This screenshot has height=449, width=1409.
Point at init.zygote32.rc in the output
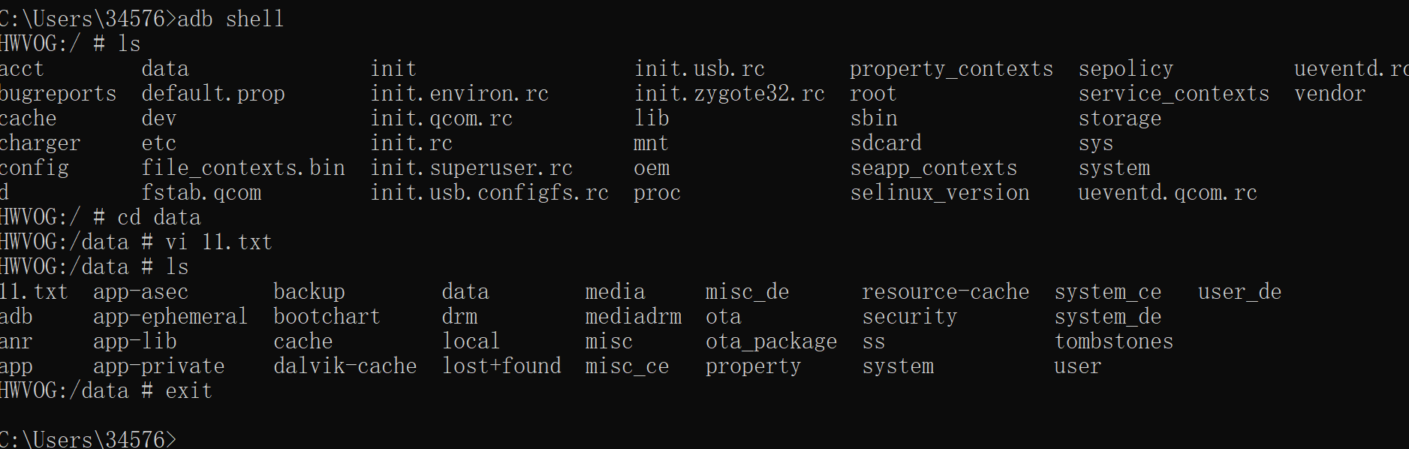pos(729,94)
